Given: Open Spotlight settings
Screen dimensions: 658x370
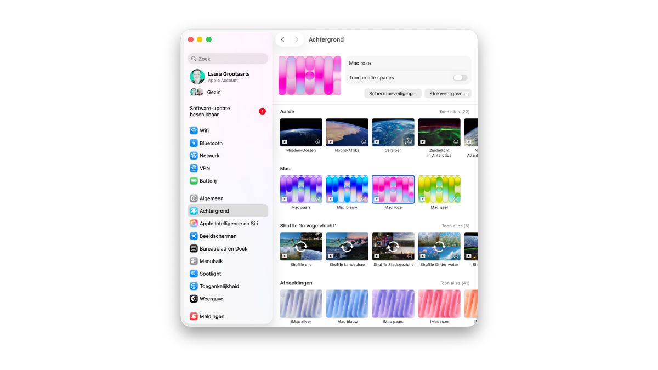Looking at the screenshot, I should (x=210, y=274).
